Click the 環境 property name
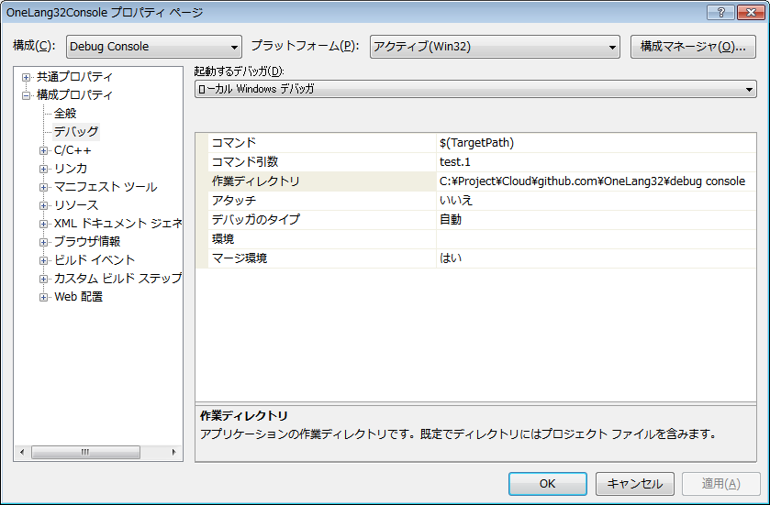This screenshot has width=770, height=505. click(223, 239)
